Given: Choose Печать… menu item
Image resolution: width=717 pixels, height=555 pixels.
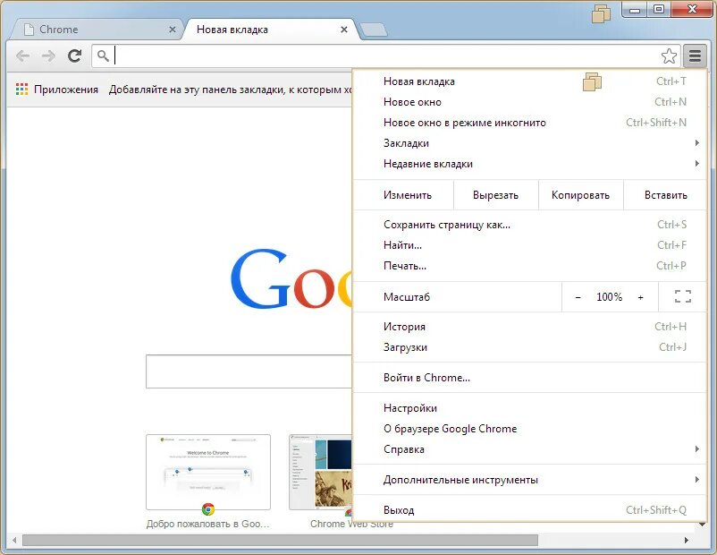Looking at the screenshot, I should pos(530,266).
